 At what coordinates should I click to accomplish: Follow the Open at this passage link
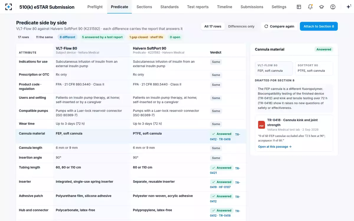(275, 147)
